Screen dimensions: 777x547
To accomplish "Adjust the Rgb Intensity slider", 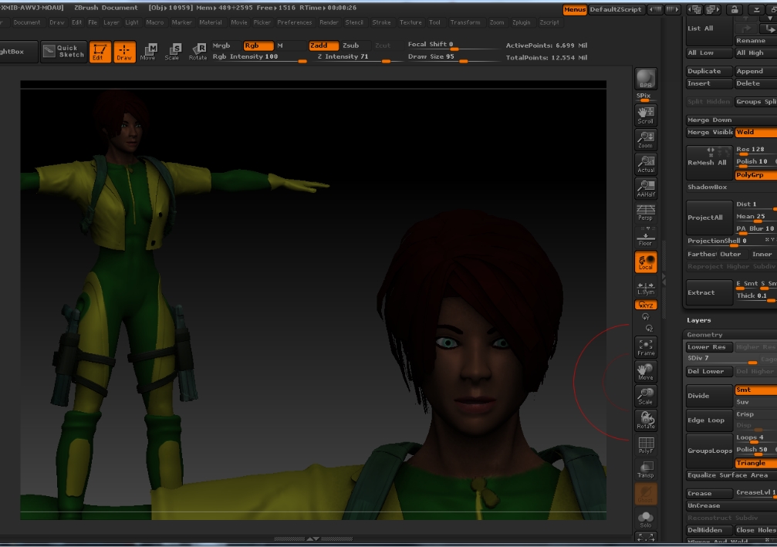I will pos(260,57).
